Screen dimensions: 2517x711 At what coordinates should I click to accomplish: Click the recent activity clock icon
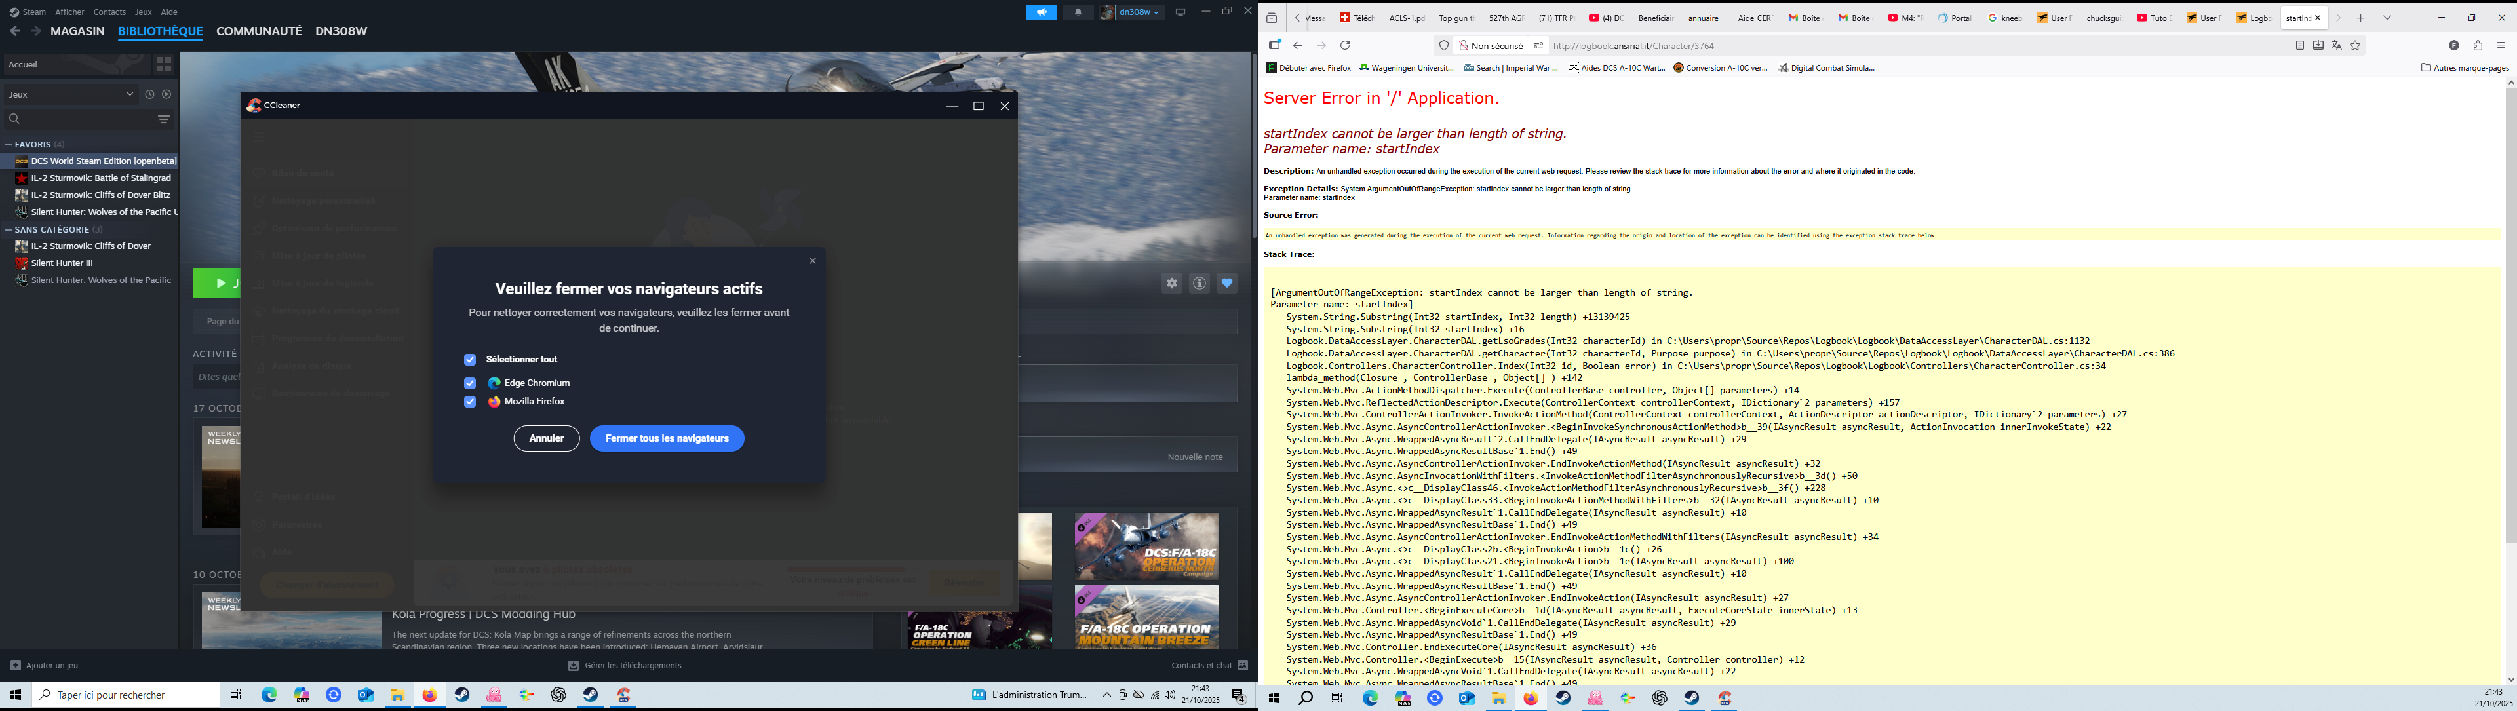(x=149, y=95)
